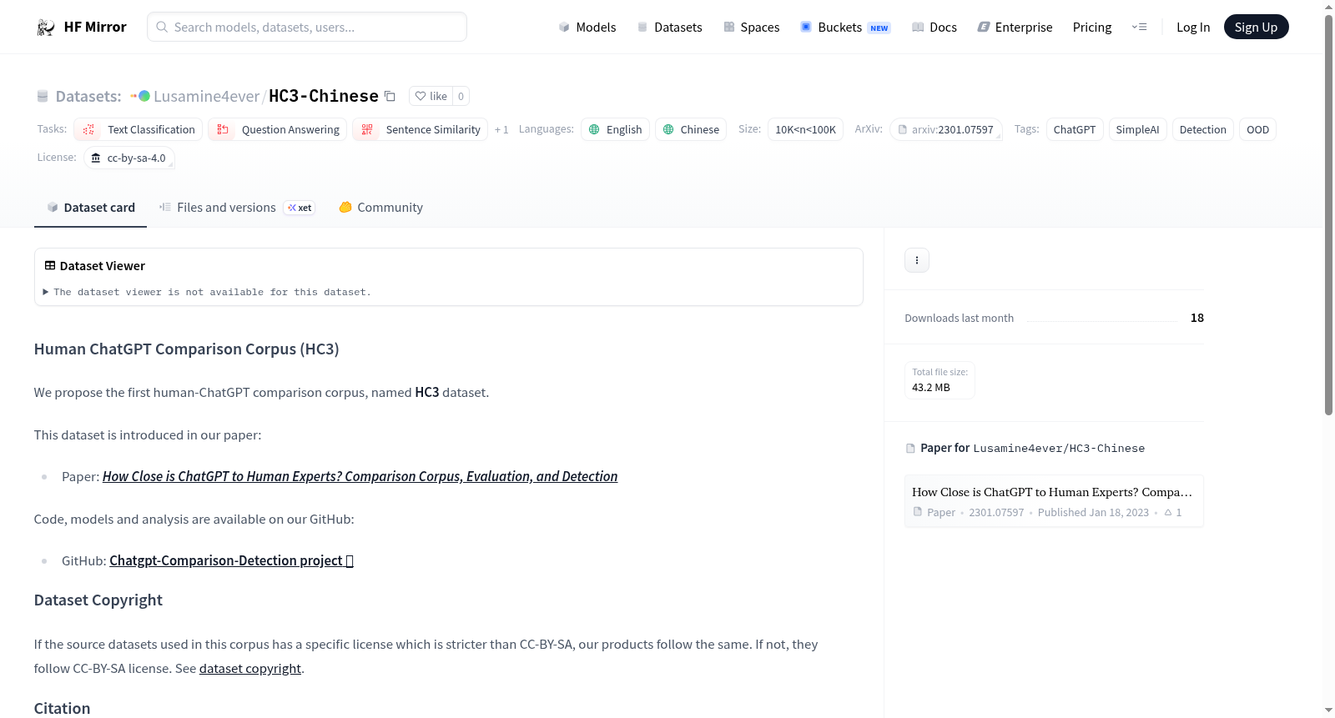
Task: Go to Buckets in the navigation bar
Action: tap(845, 28)
